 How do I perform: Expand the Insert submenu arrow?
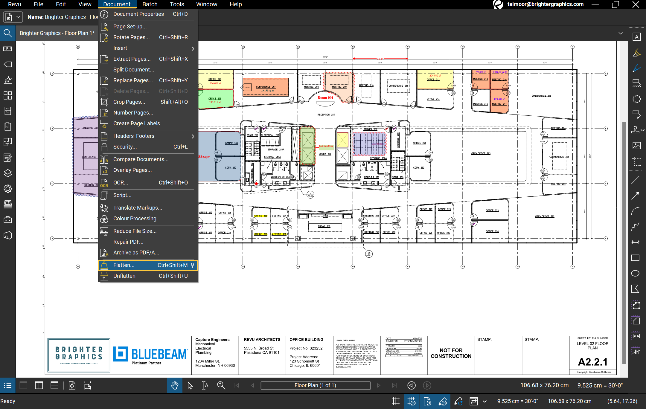tap(193, 48)
